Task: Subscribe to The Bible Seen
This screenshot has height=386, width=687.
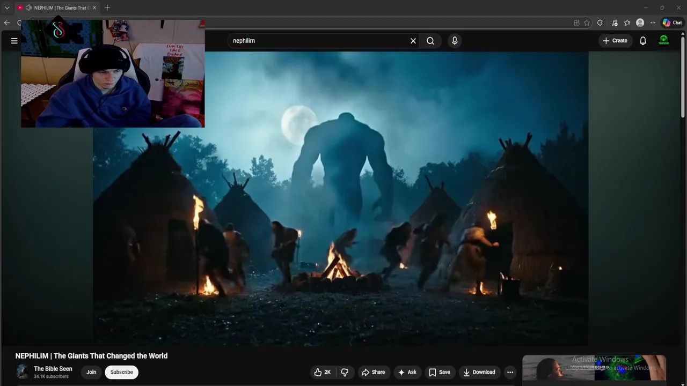Action: [122, 372]
